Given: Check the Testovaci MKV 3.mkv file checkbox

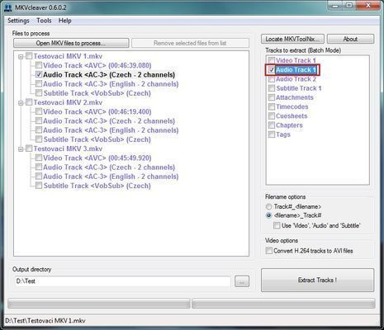Looking at the screenshot, I should click(x=29, y=148).
